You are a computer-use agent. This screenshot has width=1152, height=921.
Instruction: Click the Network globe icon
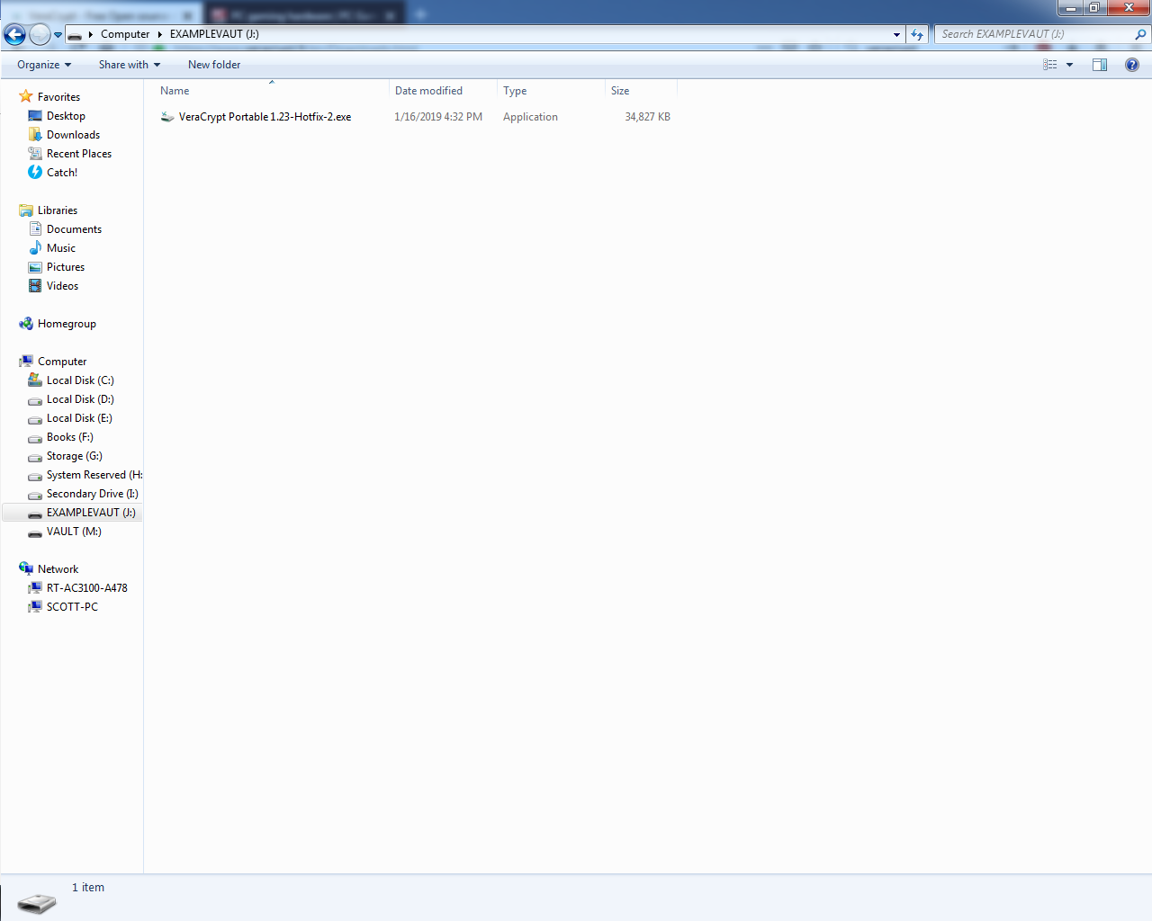tap(26, 568)
